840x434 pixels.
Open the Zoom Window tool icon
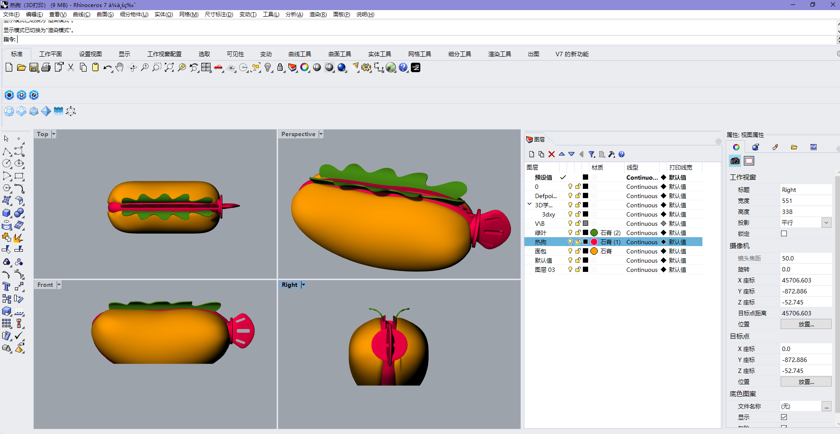(x=157, y=67)
